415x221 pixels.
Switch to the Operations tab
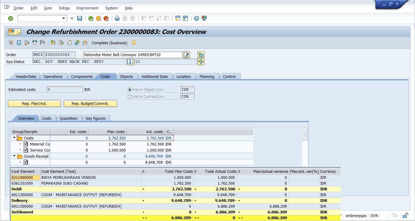[x=53, y=77]
